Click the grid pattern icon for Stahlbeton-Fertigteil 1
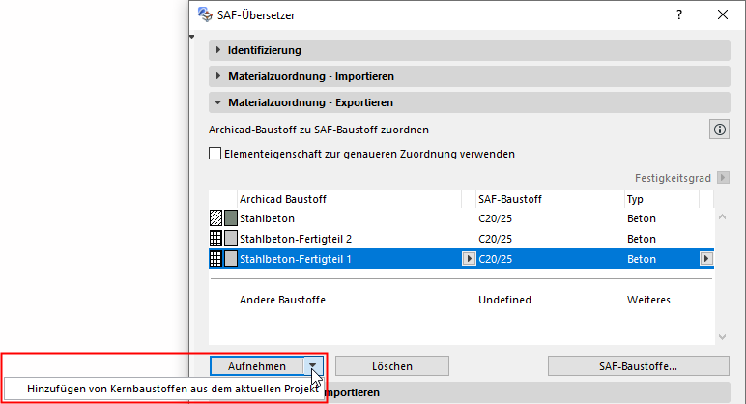Viewport: 746px width, 404px height. click(215, 259)
